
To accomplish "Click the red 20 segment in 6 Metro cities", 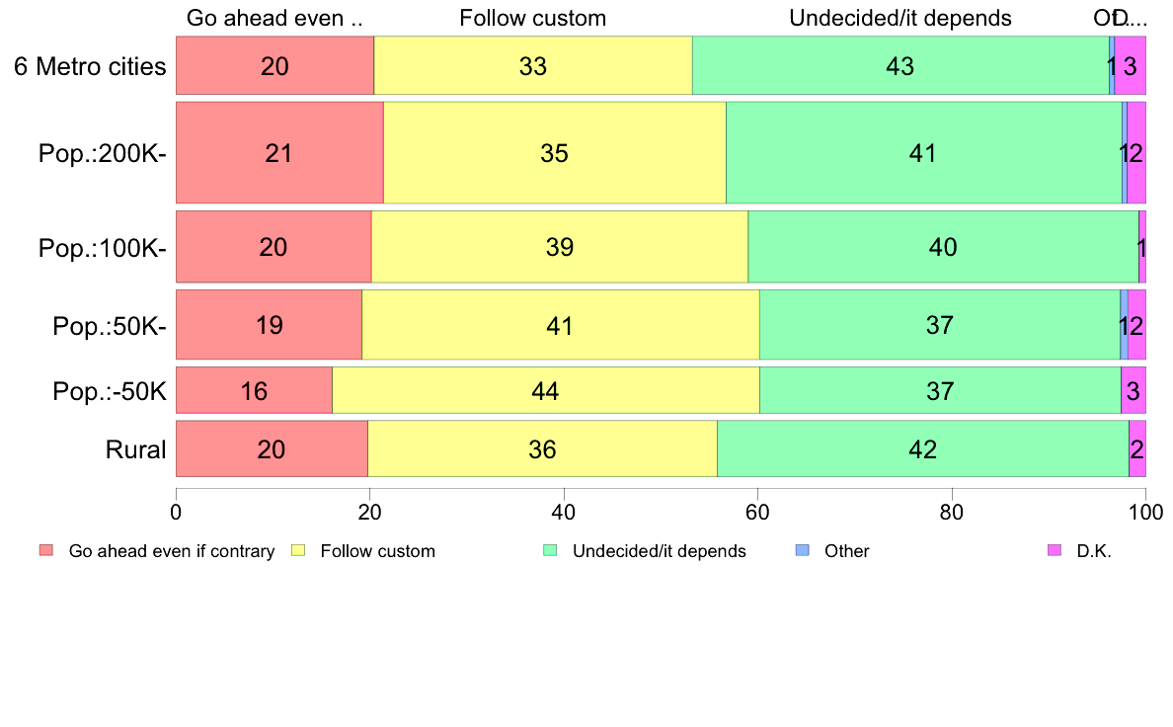I will pyautogui.click(x=274, y=66).
